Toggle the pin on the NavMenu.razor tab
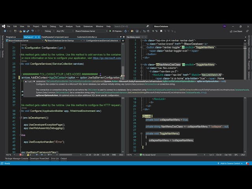 click(x=143, y=37)
